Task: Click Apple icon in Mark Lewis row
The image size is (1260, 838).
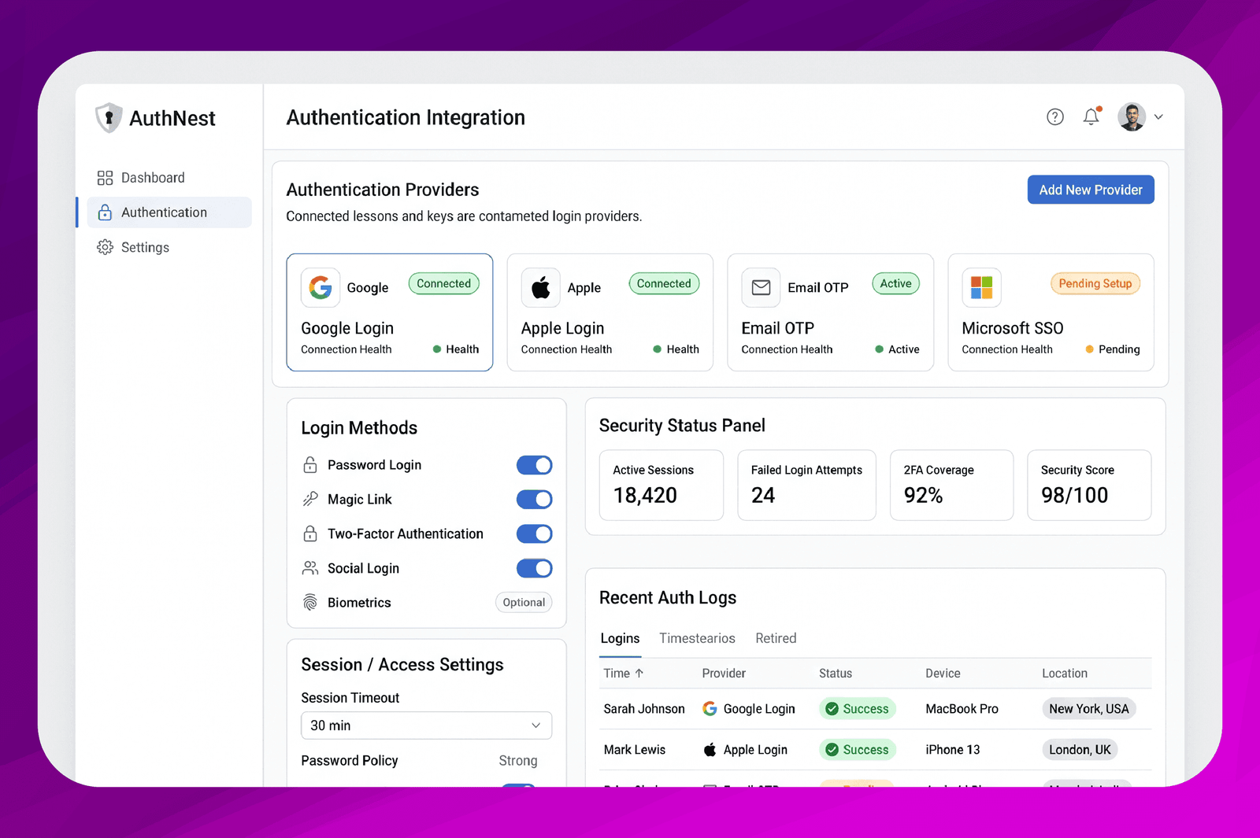Action: click(710, 750)
